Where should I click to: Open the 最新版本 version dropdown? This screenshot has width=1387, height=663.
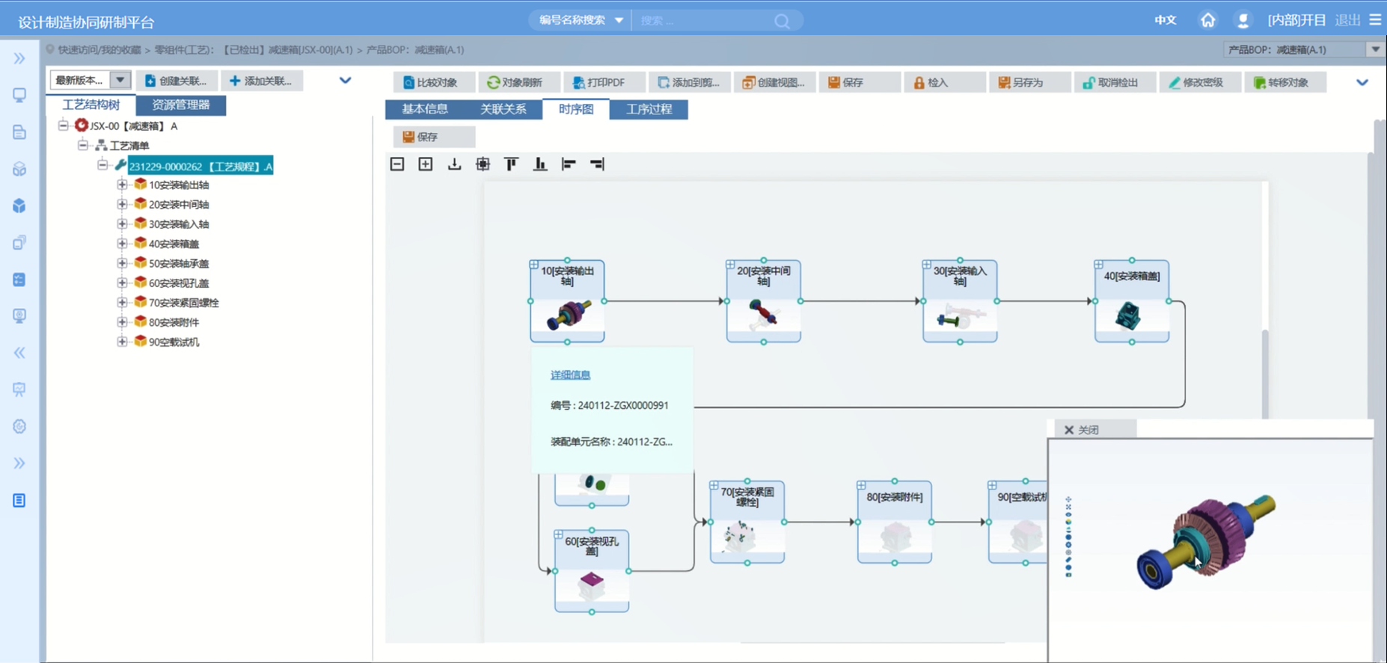click(x=120, y=80)
